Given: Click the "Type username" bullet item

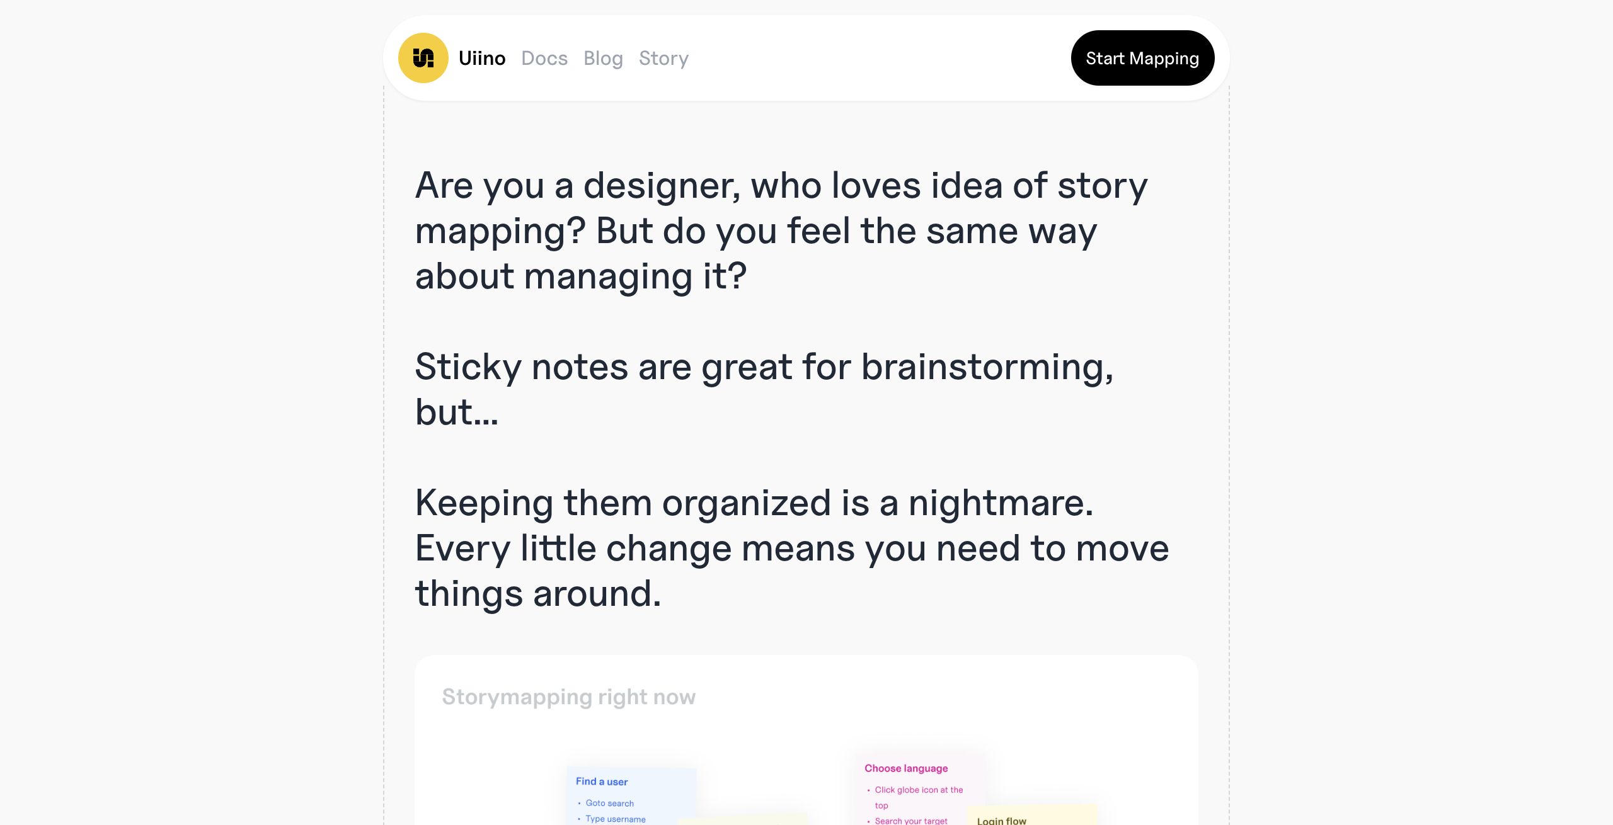Looking at the screenshot, I should [x=615, y=819].
